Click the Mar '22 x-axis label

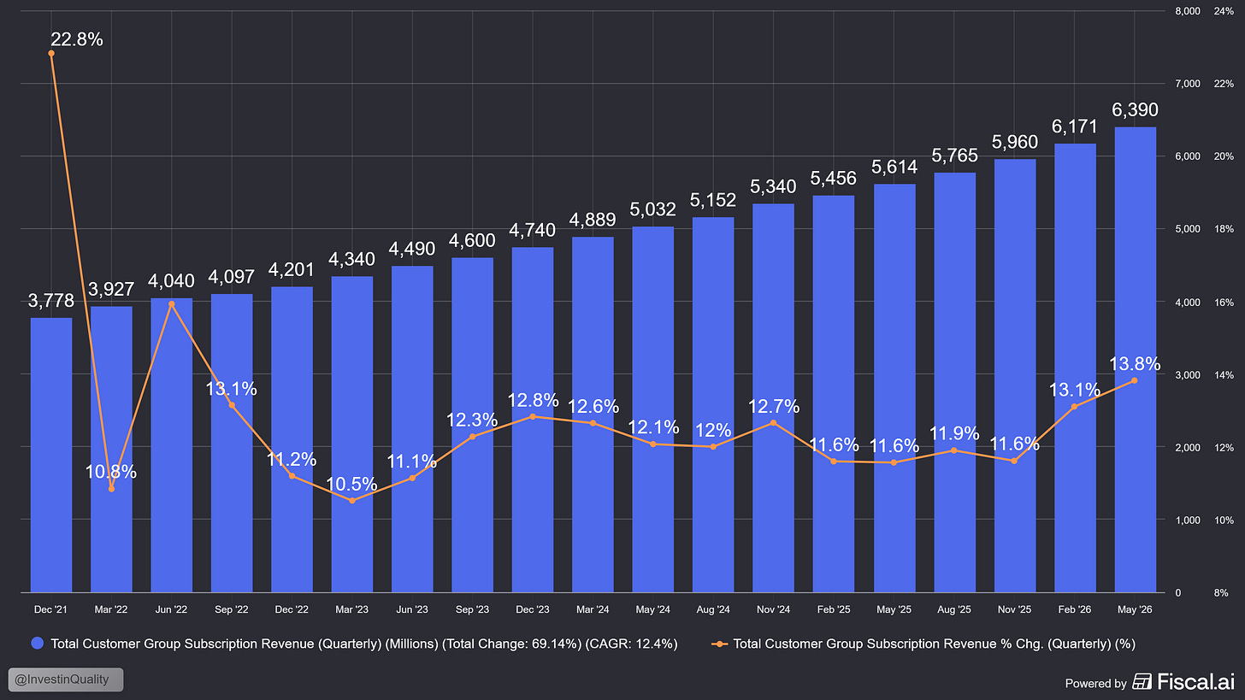(x=111, y=610)
